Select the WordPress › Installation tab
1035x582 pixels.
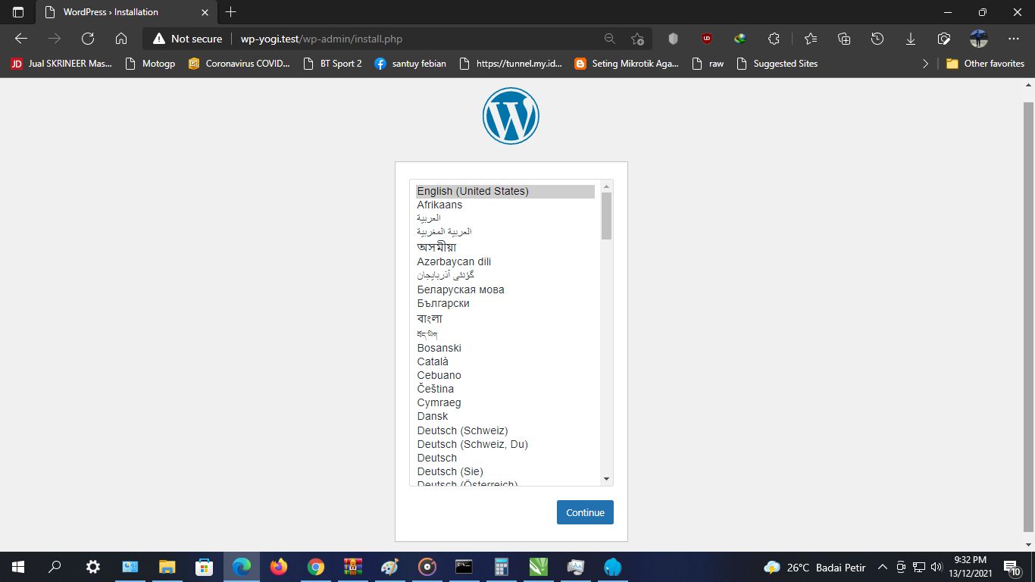coord(125,12)
